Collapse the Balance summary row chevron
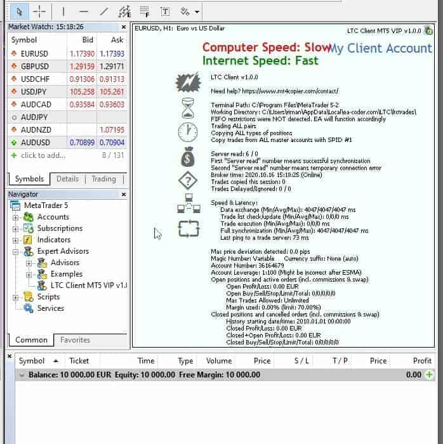 (x=22, y=375)
